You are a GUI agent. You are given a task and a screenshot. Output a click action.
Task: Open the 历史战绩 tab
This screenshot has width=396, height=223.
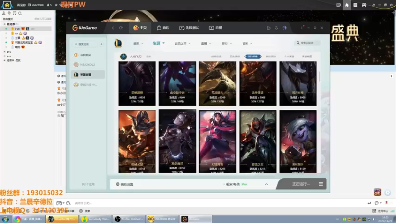coord(235,56)
